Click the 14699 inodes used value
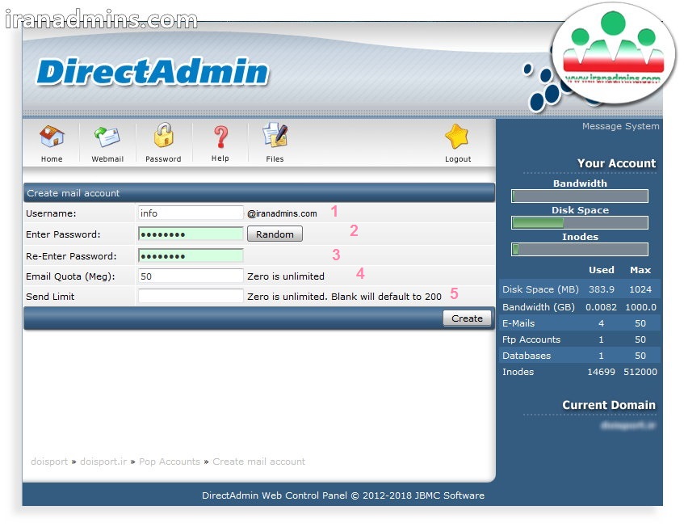The height and width of the screenshot is (527, 684). pyautogui.click(x=601, y=372)
